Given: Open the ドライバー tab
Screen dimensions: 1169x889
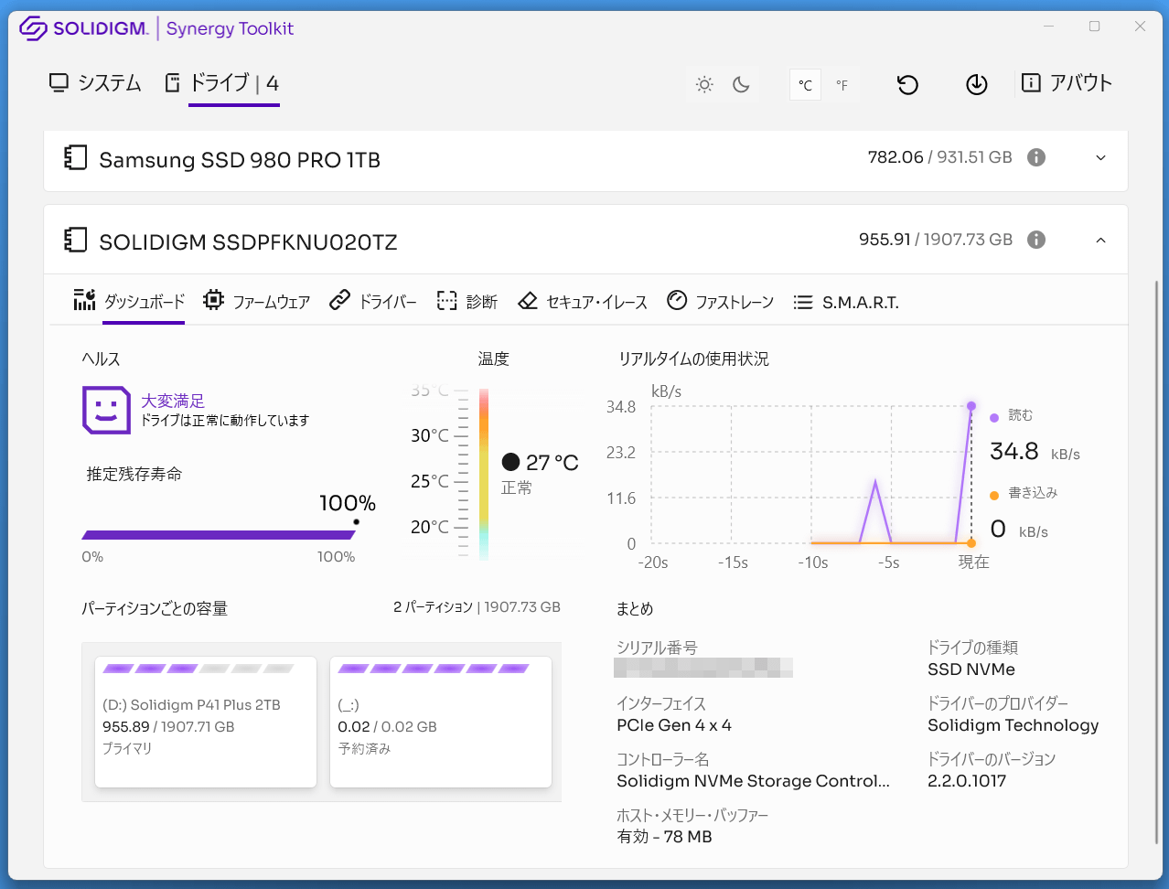Looking at the screenshot, I should pyautogui.click(x=373, y=301).
